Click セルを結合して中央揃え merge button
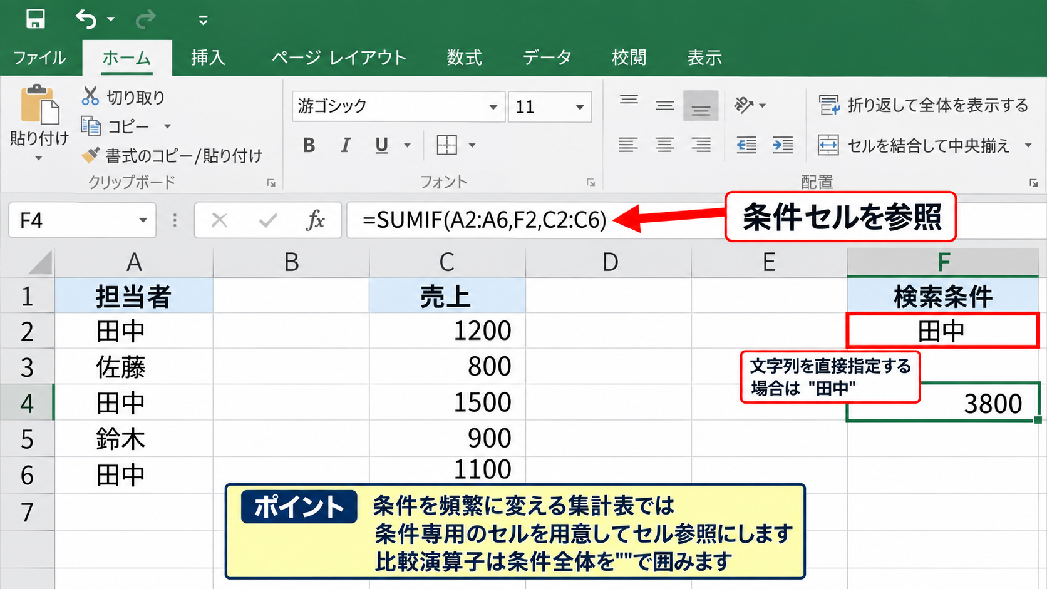Image resolution: width=1047 pixels, height=589 pixels. [x=914, y=145]
